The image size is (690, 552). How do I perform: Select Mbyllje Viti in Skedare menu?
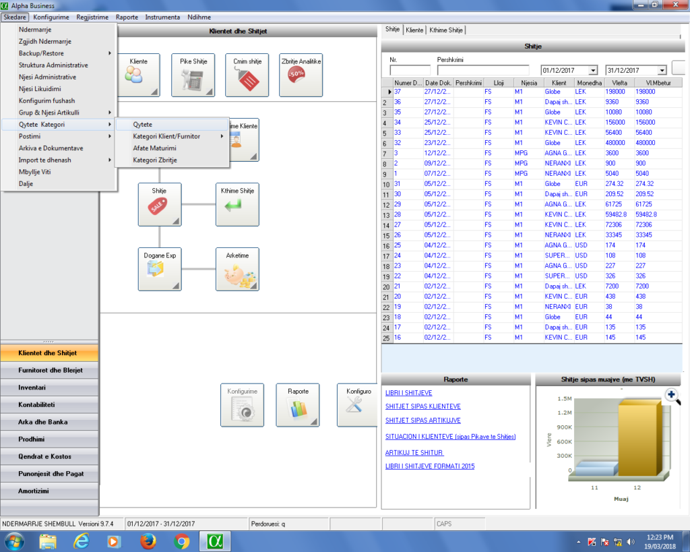(59, 172)
